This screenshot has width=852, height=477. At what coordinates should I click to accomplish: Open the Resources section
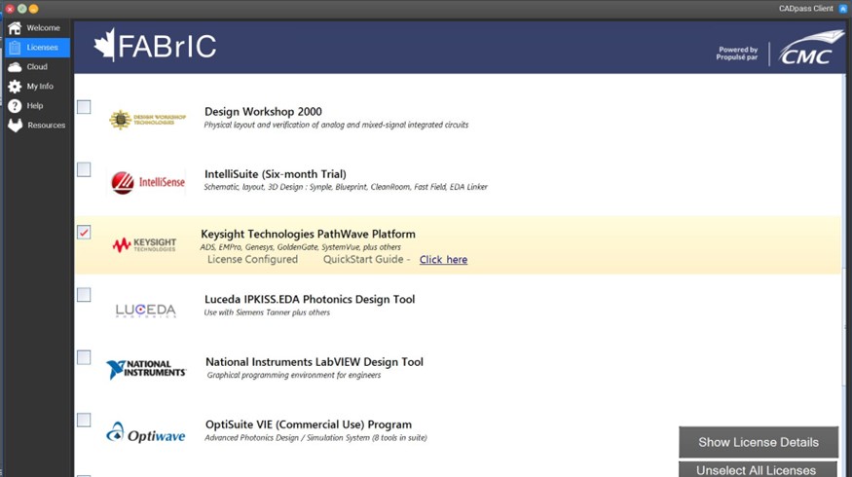point(38,126)
